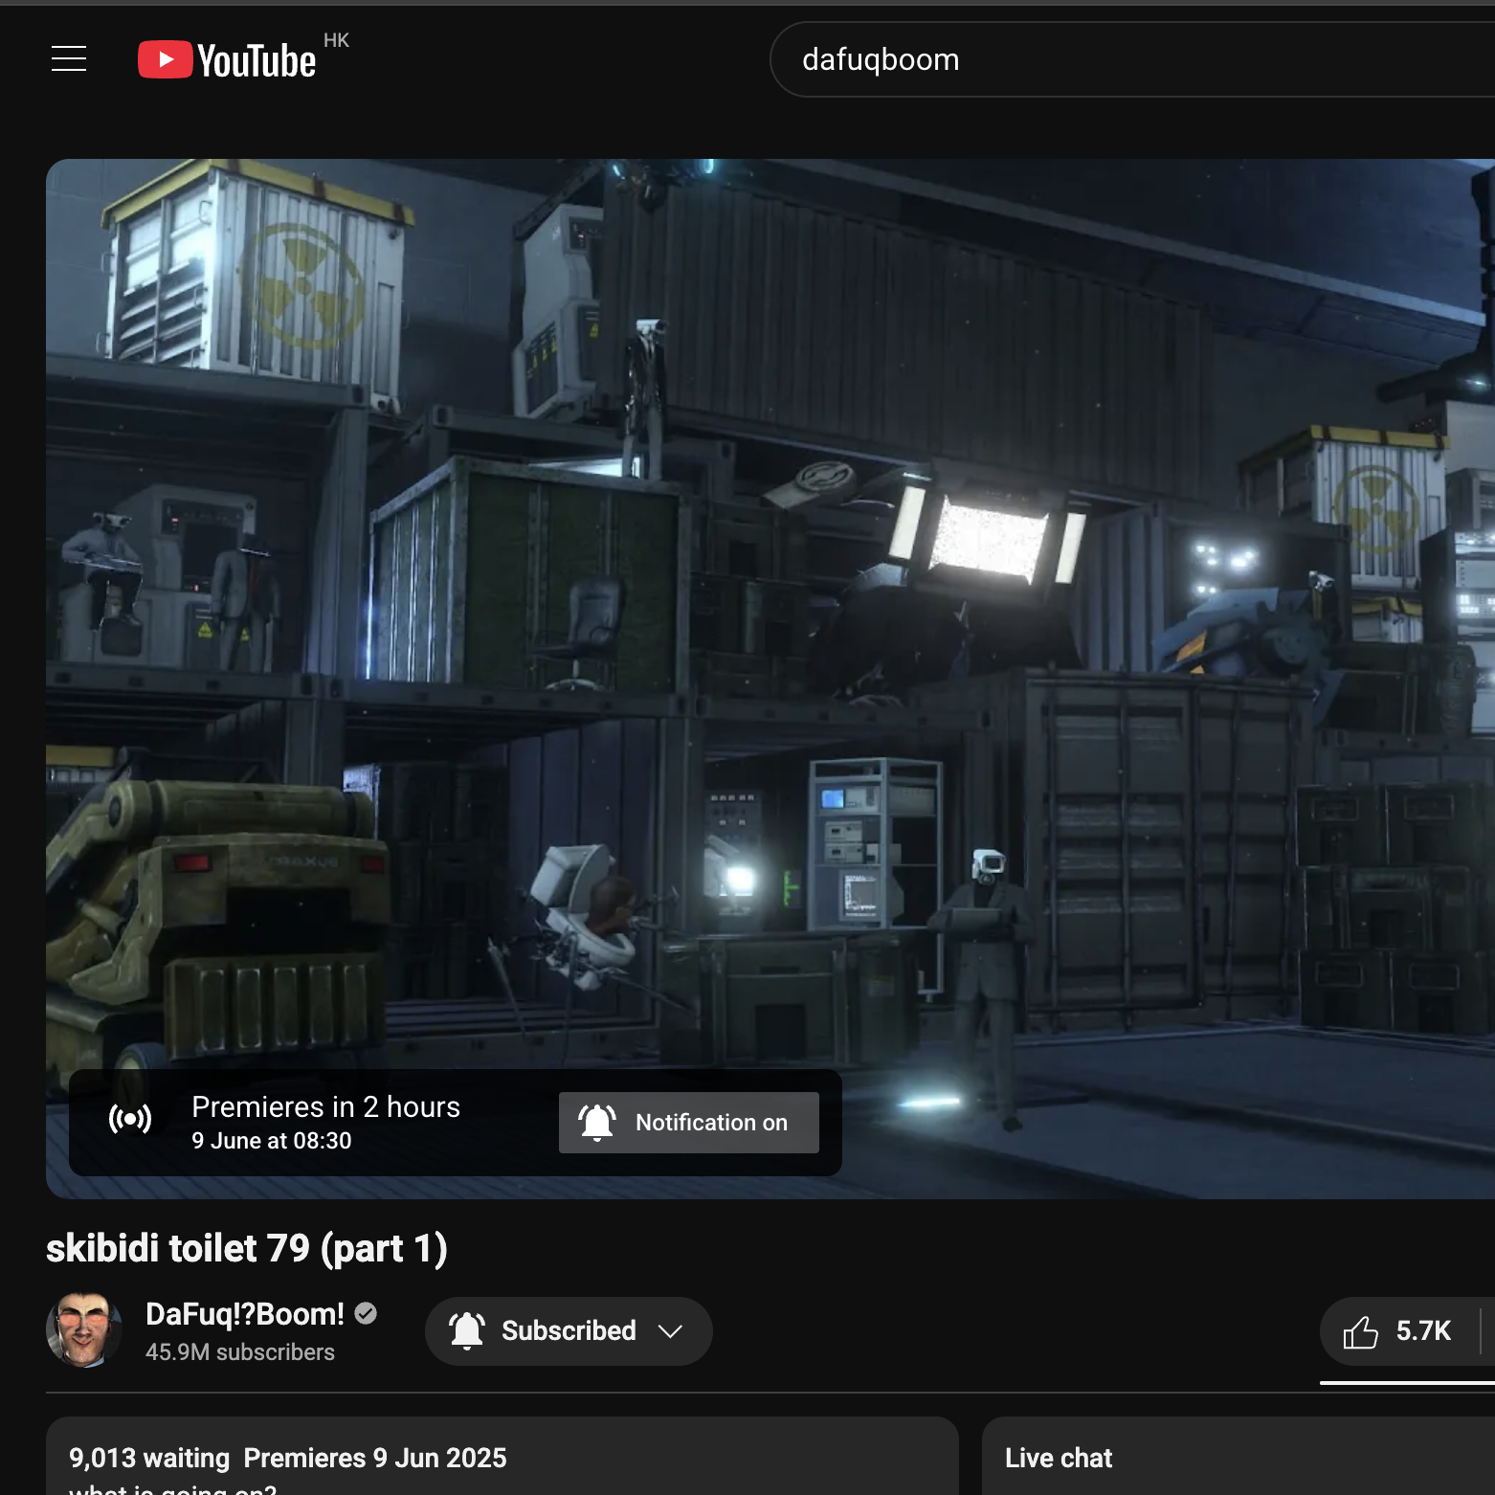Viewport: 1495px width, 1495px height.
Task: Click the search box containing dafuqboom
Action: (x=1053, y=59)
